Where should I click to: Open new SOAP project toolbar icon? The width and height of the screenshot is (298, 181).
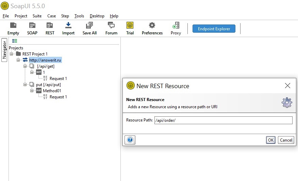pos(32,25)
